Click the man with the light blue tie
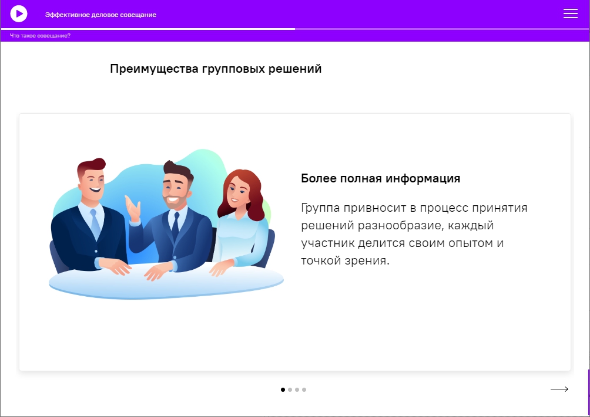The image size is (590, 417). (90, 218)
